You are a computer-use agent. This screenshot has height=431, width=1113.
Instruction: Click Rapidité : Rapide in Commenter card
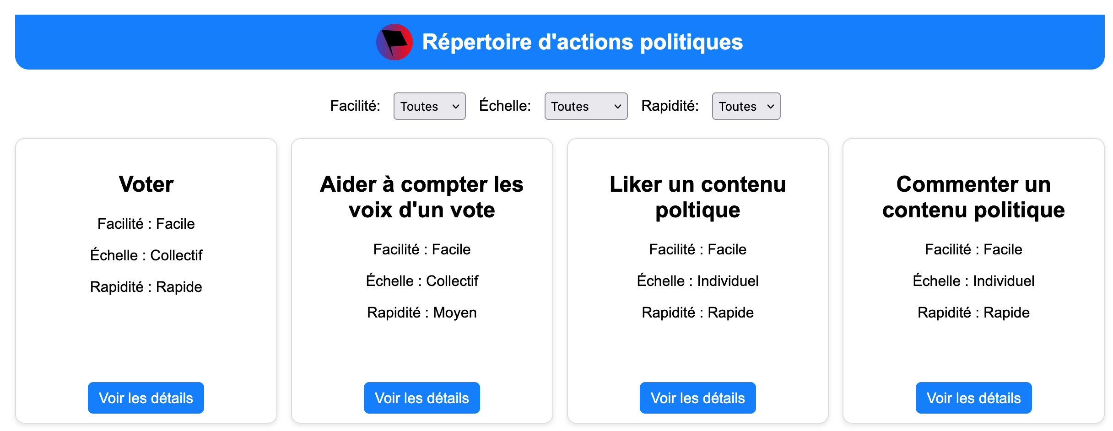pyautogui.click(x=973, y=312)
